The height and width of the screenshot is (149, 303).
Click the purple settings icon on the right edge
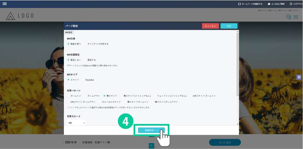[299, 77]
